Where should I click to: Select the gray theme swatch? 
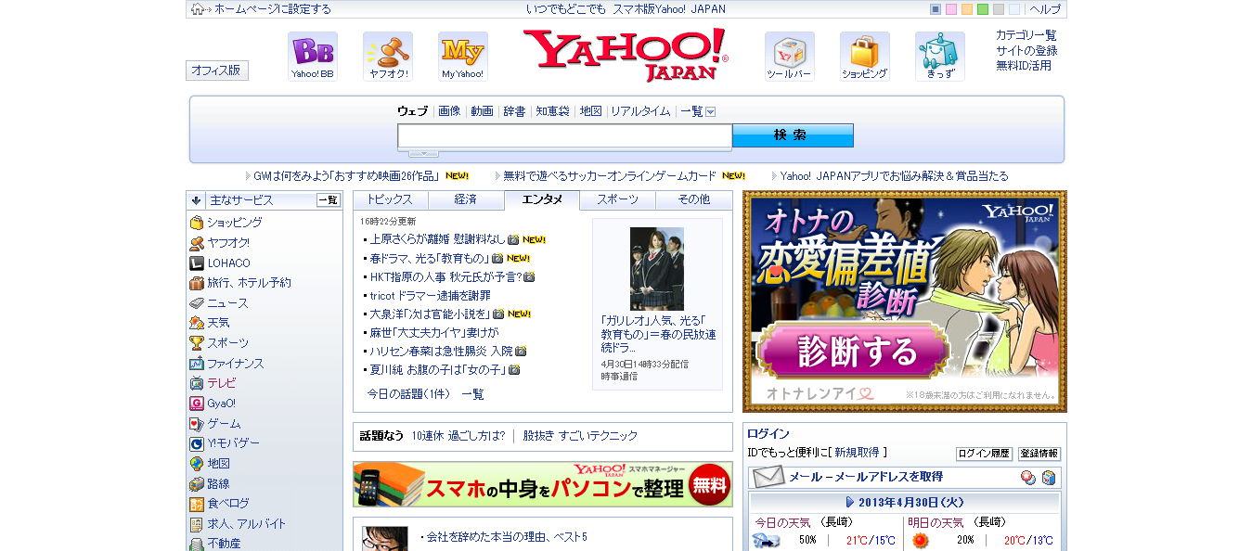pyautogui.click(x=999, y=9)
